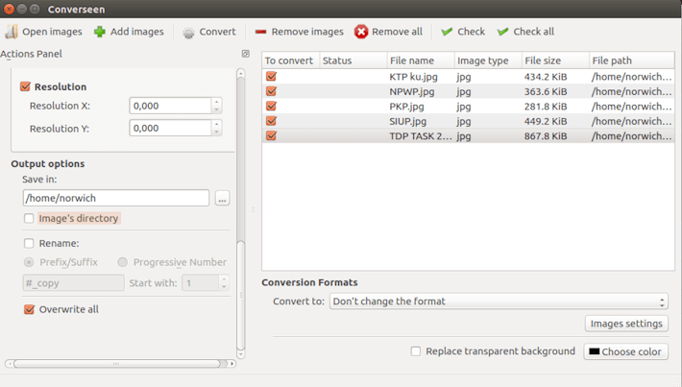Increase the Resolution X spinner value
This screenshot has height=387, width=682.
(x=216, y=102)
